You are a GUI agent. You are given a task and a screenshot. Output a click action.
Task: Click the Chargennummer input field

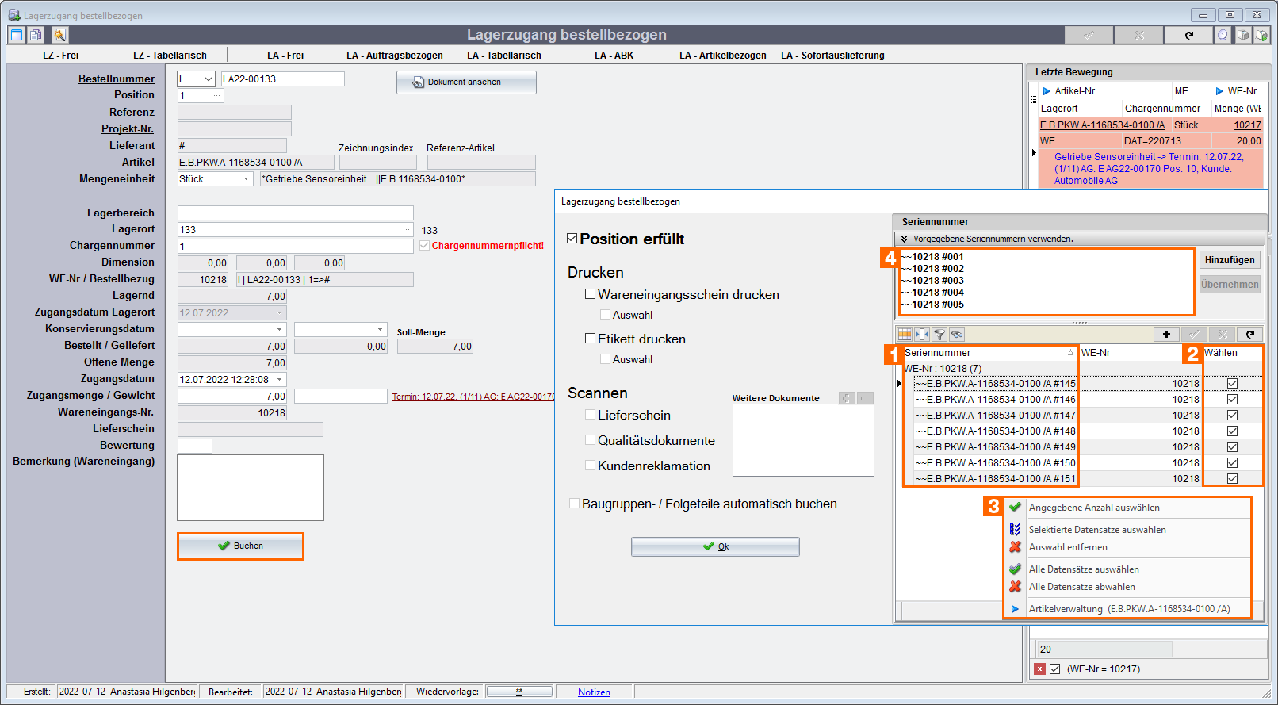[295, 246]
